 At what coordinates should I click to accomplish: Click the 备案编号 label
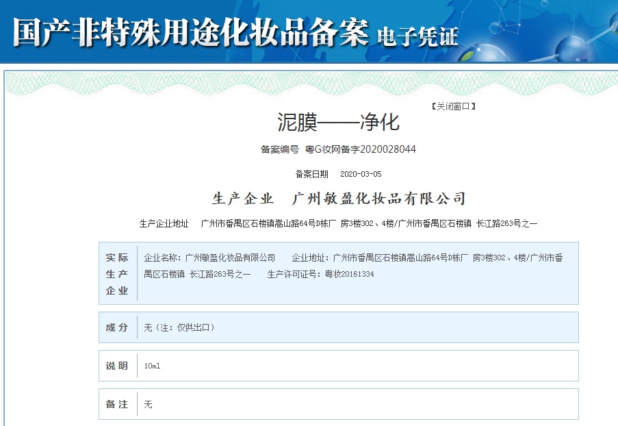point(279,149)
